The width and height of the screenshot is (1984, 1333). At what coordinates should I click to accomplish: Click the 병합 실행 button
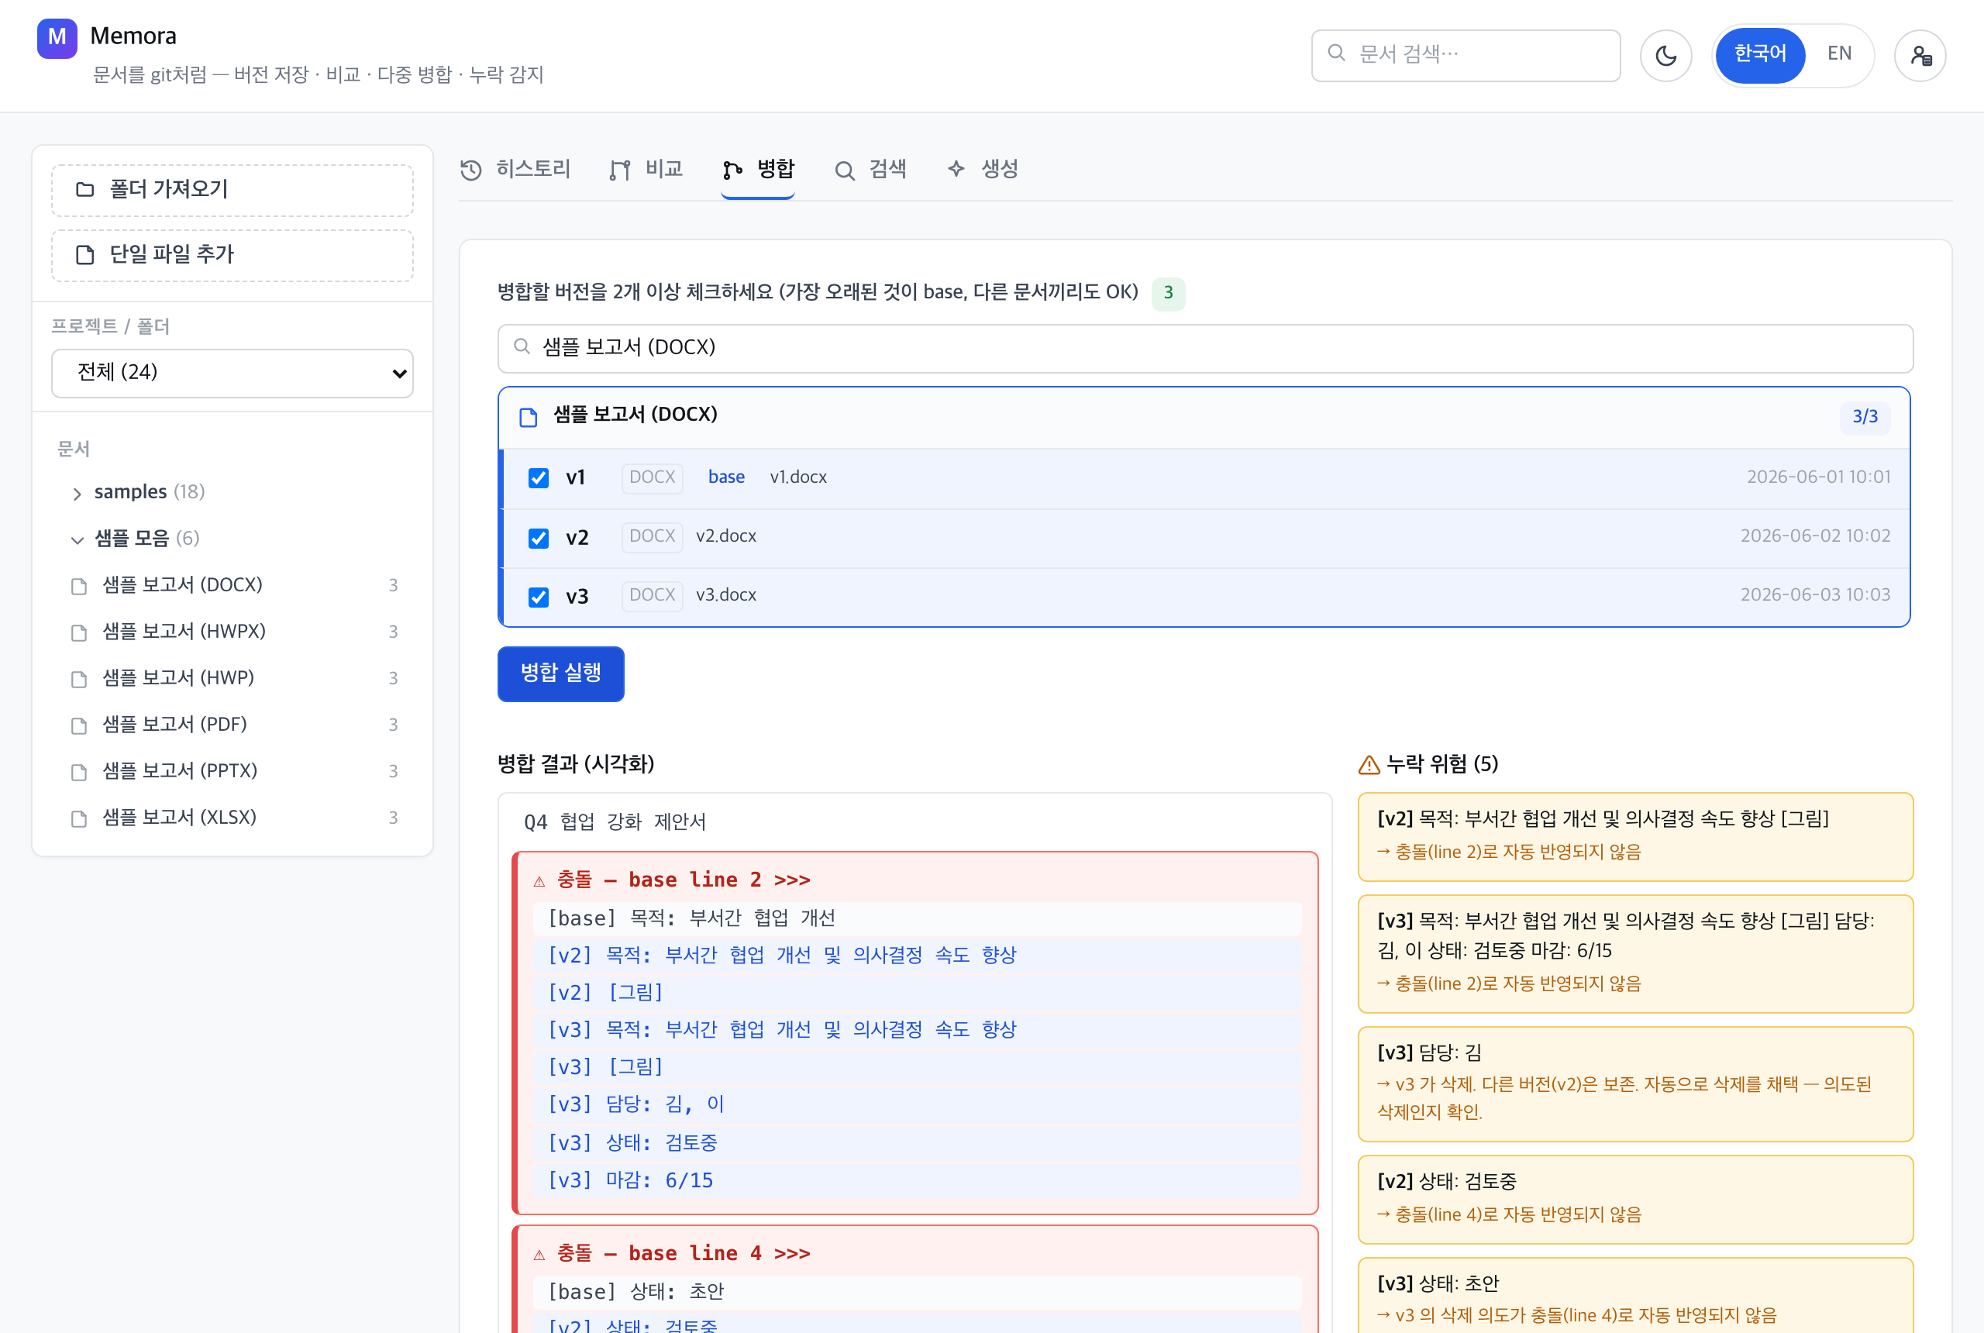coord(561,673)
